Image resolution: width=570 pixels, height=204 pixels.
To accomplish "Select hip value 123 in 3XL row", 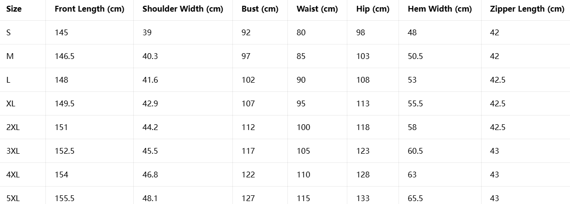I will (x=363, y=150).
